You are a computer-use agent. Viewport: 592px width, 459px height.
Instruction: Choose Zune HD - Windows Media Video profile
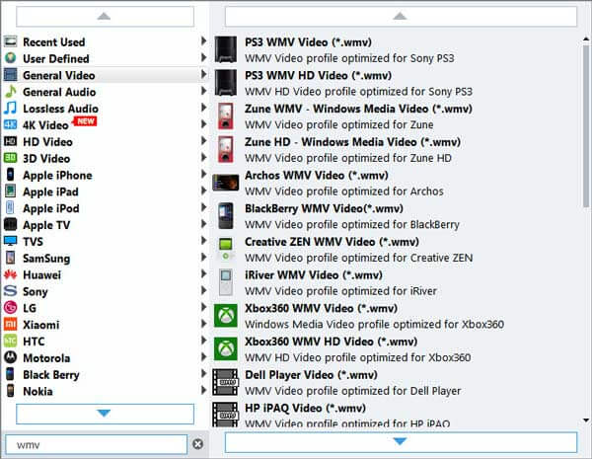click(396, 149)
